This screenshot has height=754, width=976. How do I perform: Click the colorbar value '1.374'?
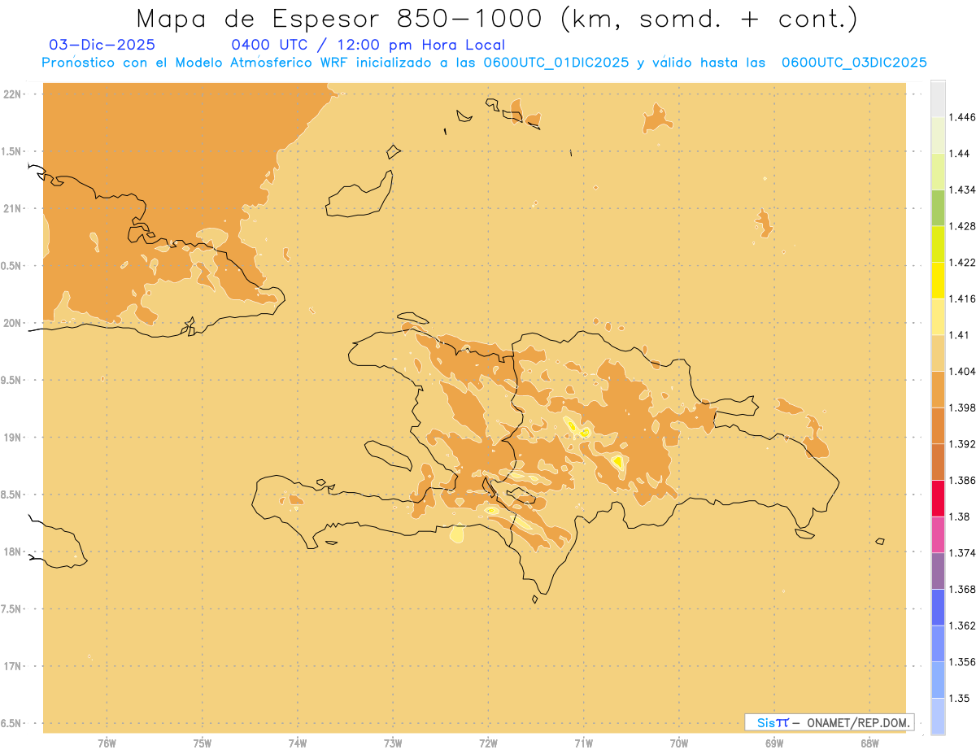[963, 552]
